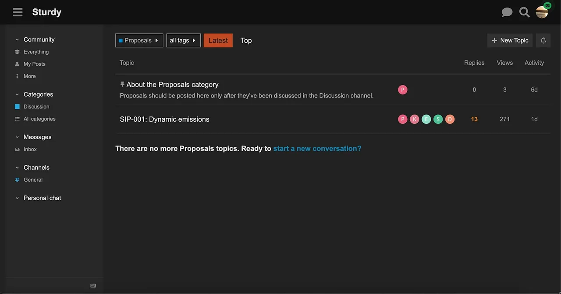
Task: Click the 13 replies count
Action: pos(474,119)
